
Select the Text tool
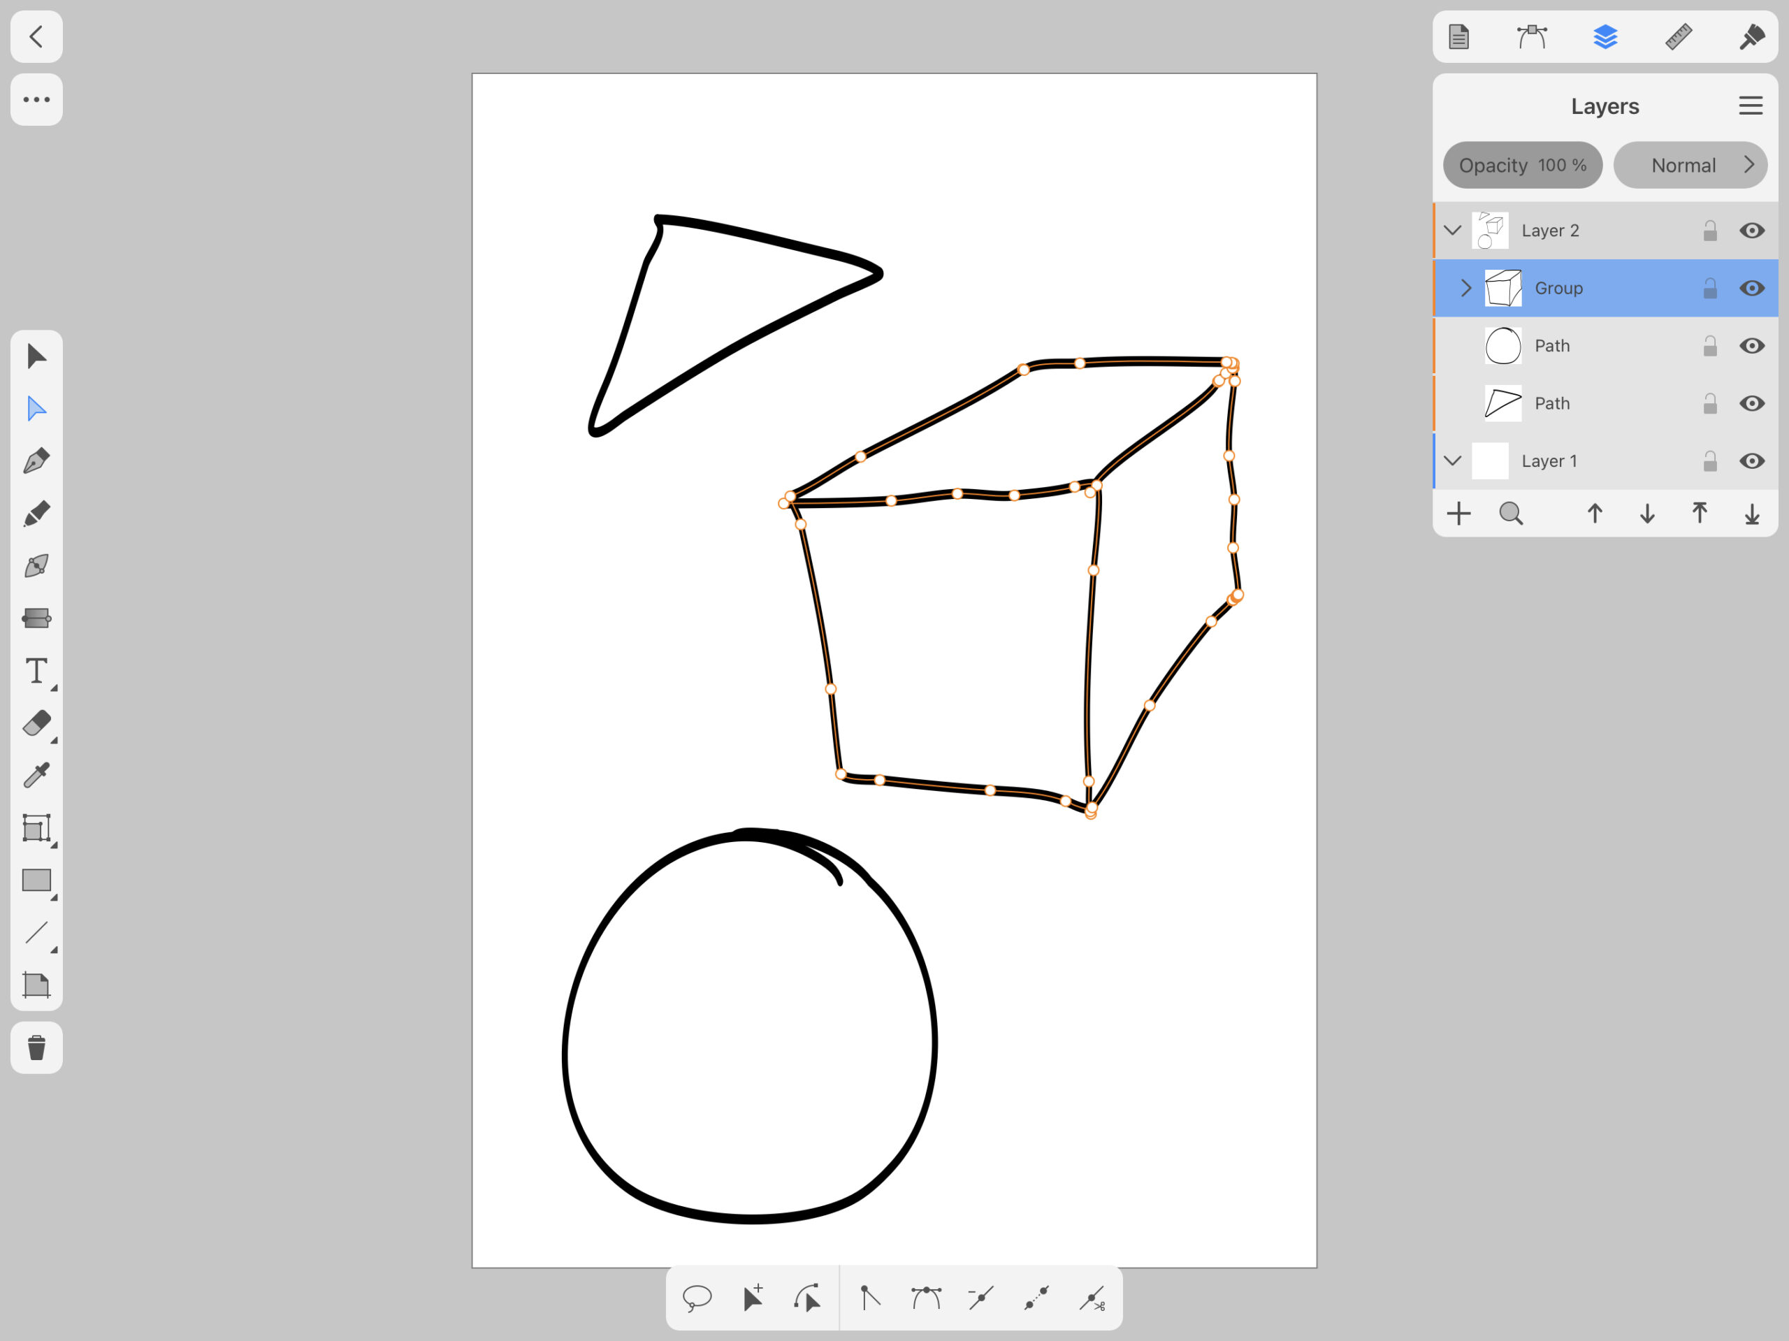coord(36,671)
